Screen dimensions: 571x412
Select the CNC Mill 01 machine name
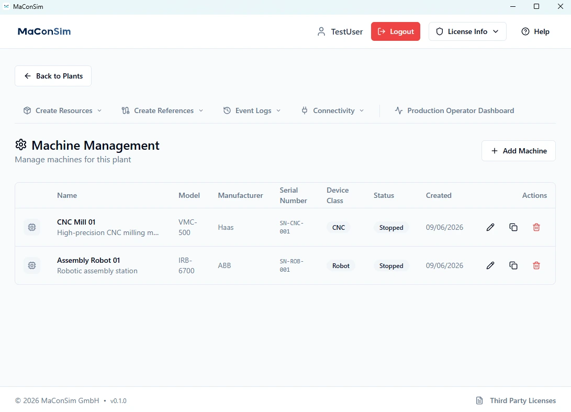click(76, 222)
